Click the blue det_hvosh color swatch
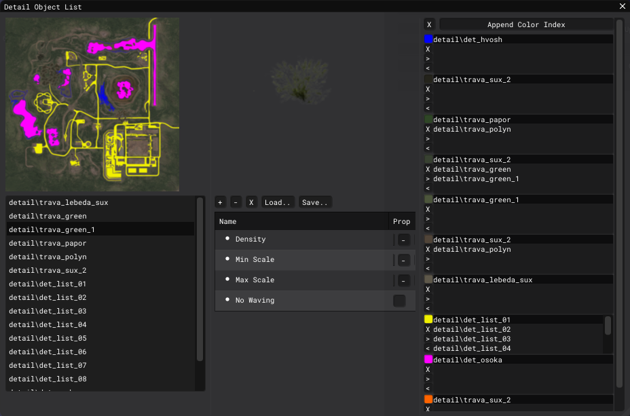 428,39
